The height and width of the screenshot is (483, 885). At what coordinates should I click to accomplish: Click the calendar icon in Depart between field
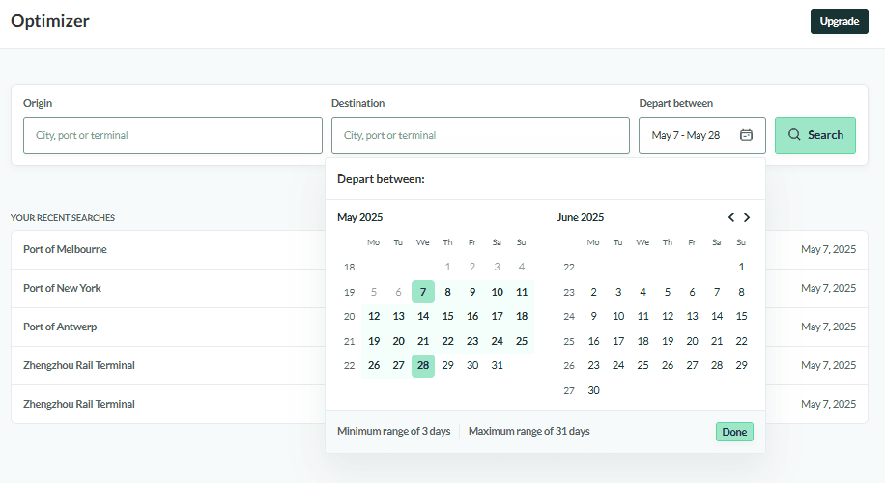746,135
